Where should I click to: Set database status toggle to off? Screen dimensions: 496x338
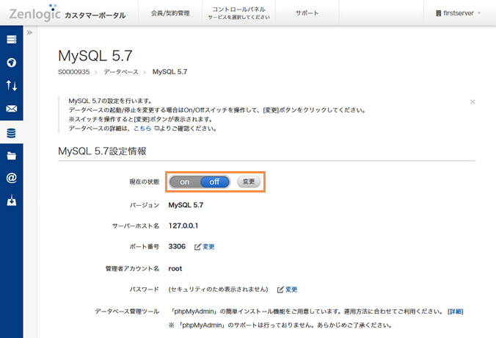tap(214, 181)
